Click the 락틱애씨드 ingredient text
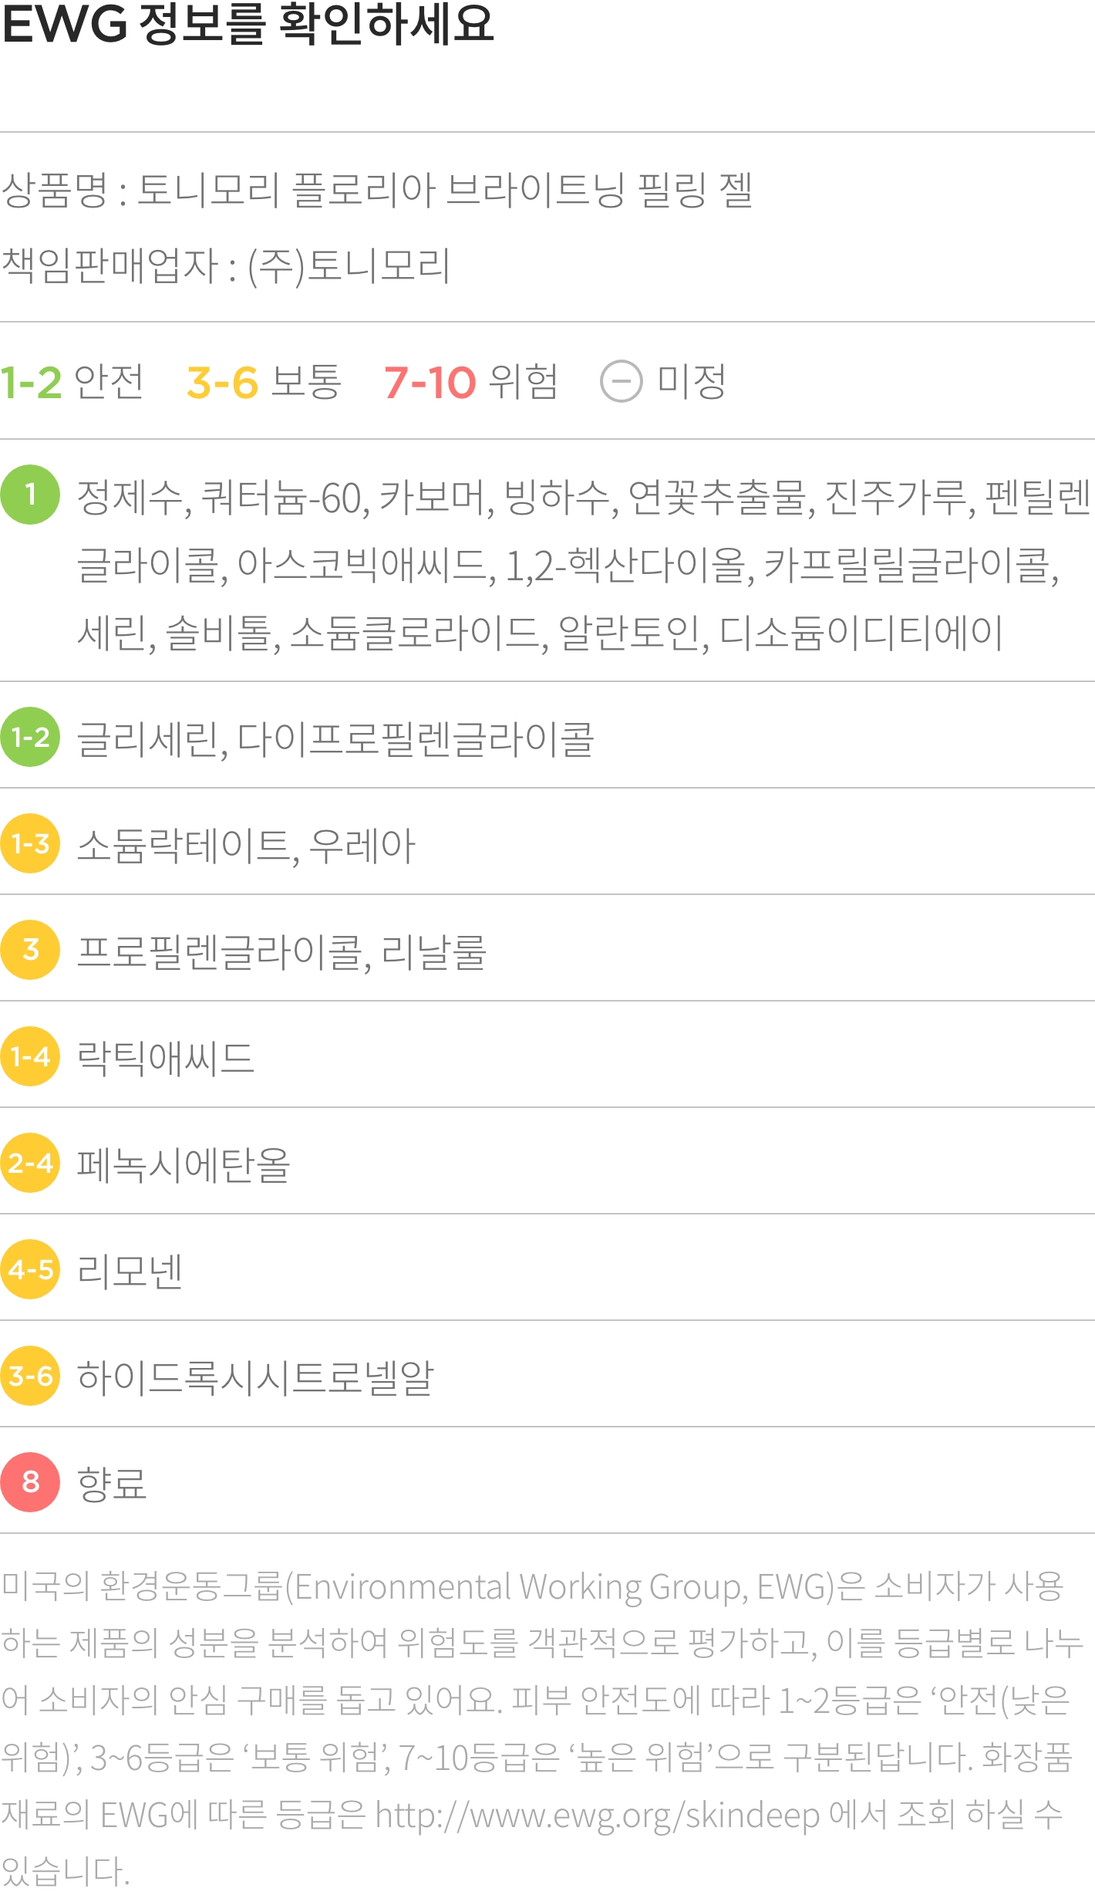The width and height of the screenshot is (1095, 1895). point(166,1057)
